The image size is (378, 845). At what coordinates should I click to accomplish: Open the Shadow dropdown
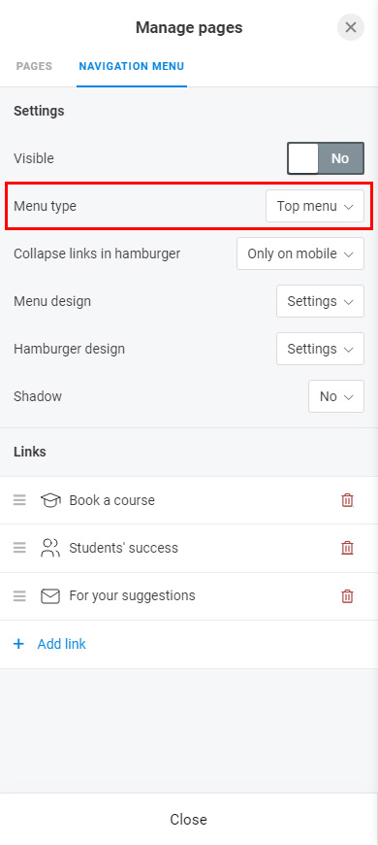pyautogui.click(x=336, y=396)
